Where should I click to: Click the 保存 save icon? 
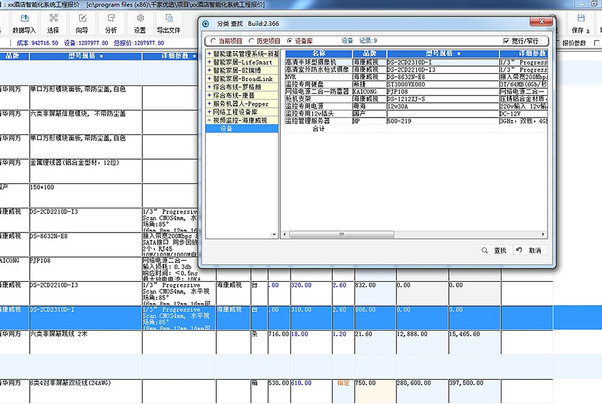tap(580, 24)
